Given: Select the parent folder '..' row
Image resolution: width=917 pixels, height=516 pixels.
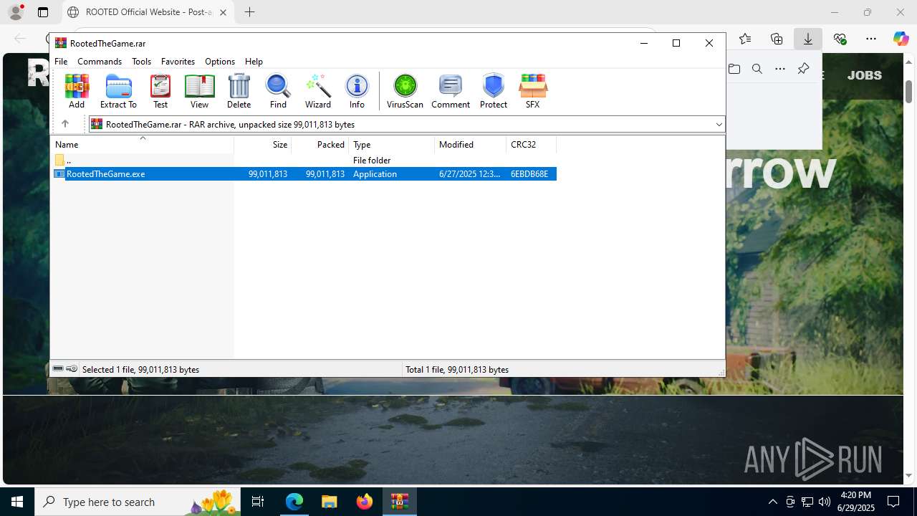Looking at the screenshot, I should [x=304, y=161].
